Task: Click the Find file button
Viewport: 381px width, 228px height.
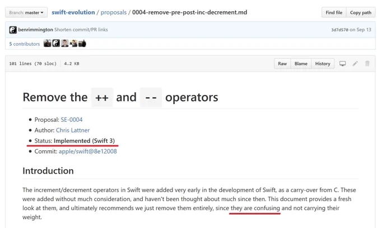Action: (334, 12)
